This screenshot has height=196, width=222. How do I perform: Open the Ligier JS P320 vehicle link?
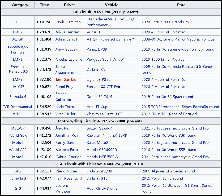pyautogui.click(x=99, y=79)
